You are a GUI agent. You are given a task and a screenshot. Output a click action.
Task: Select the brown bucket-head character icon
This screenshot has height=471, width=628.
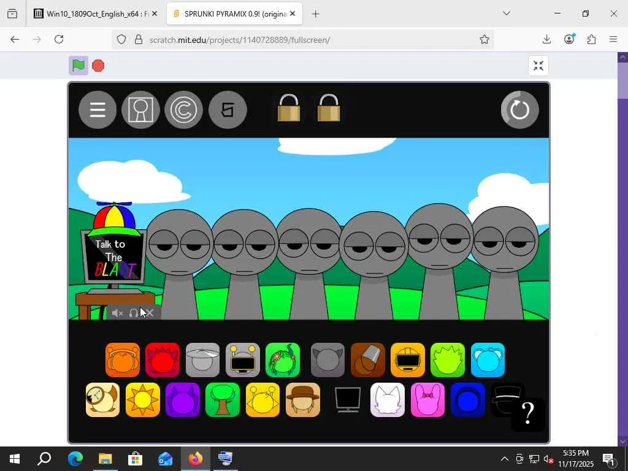pos(368,359)
